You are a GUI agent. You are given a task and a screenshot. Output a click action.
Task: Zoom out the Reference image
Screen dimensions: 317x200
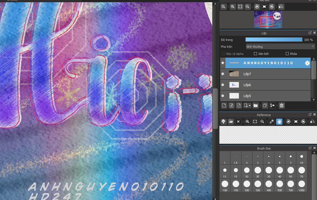pos(262,122)
